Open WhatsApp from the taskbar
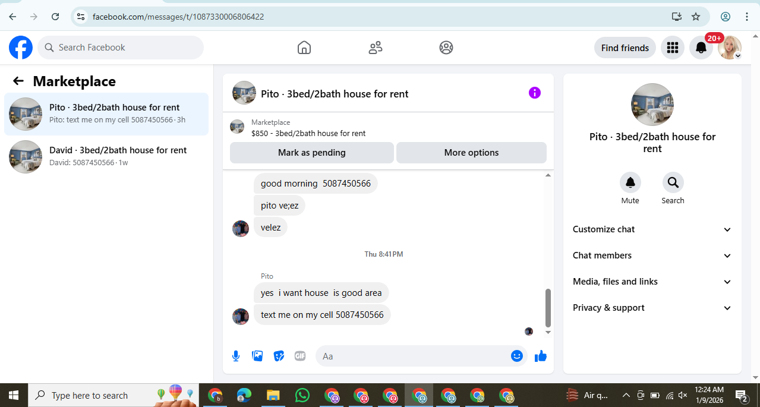The height and width of the screenshot is (407, 760). (x=302, y=395)
